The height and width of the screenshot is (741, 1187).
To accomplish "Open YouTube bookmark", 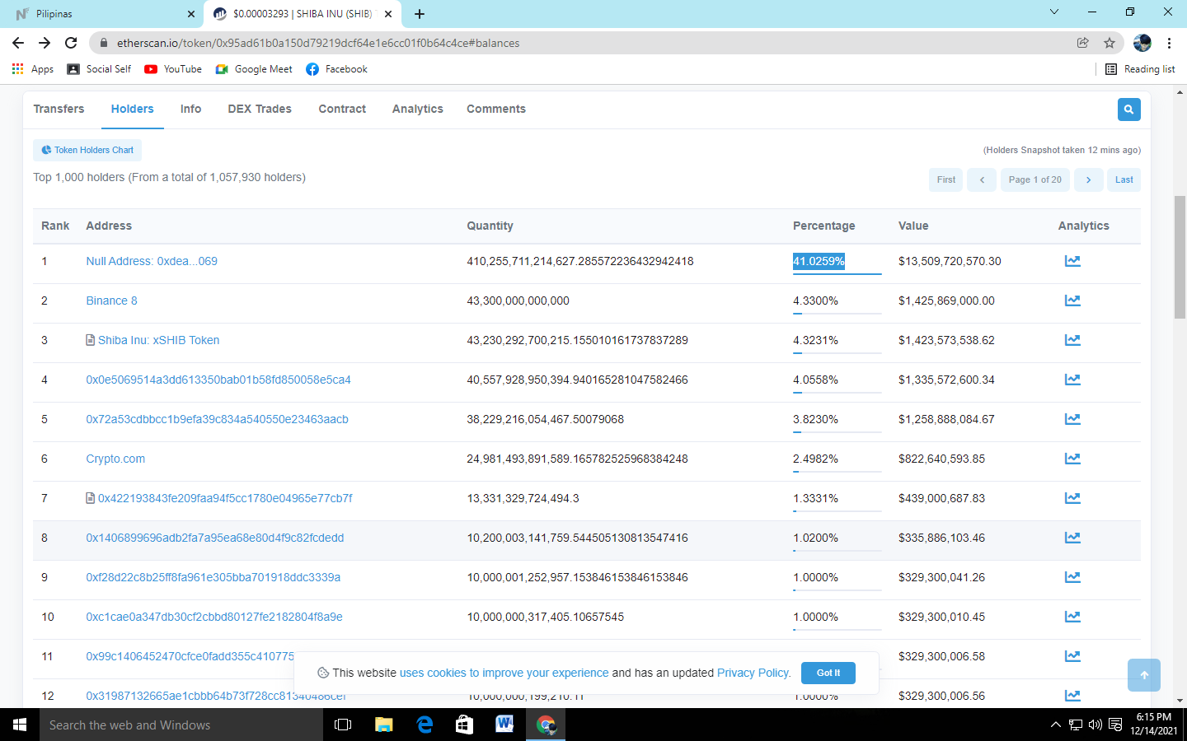I will [173, 69].
